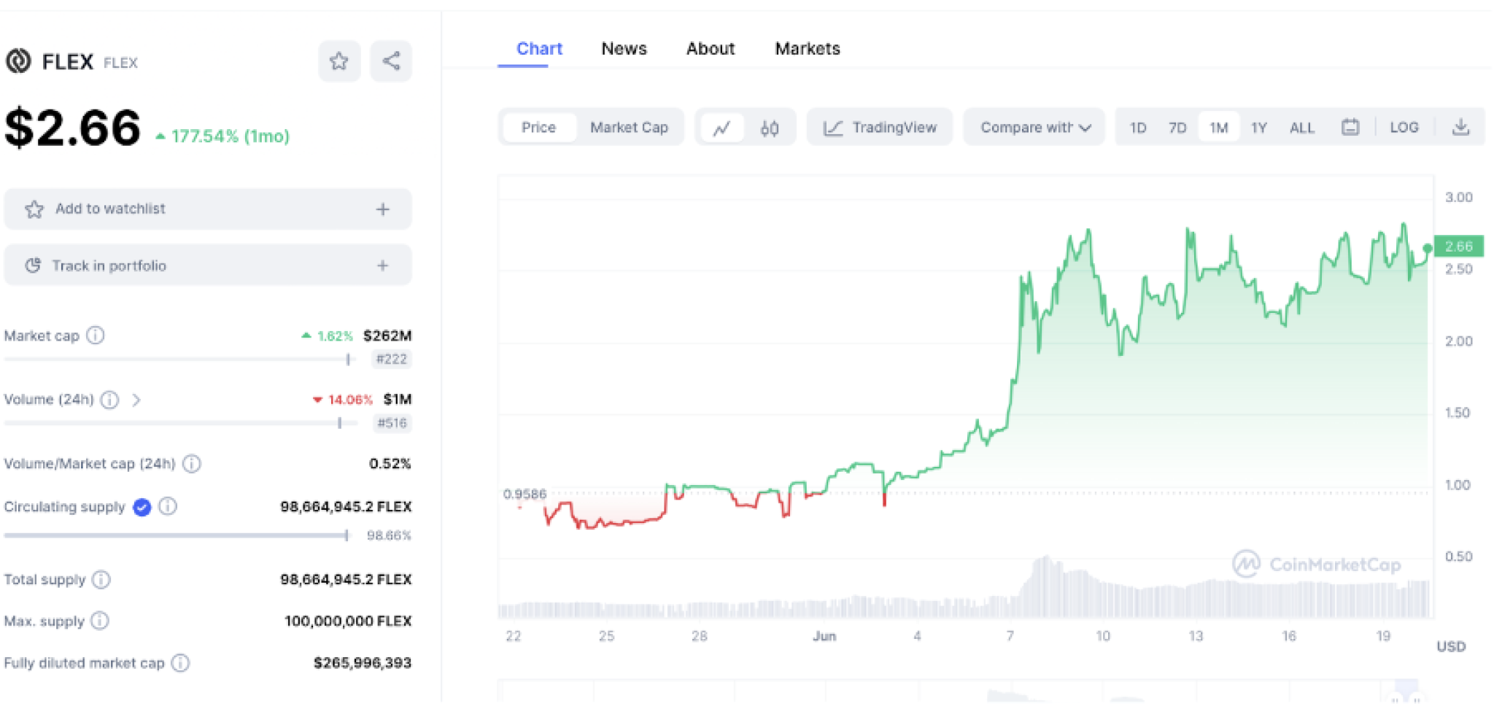The image size is (1494, 725).
Task: Click the share icon next to FLEX name
Action: point(391,61)
